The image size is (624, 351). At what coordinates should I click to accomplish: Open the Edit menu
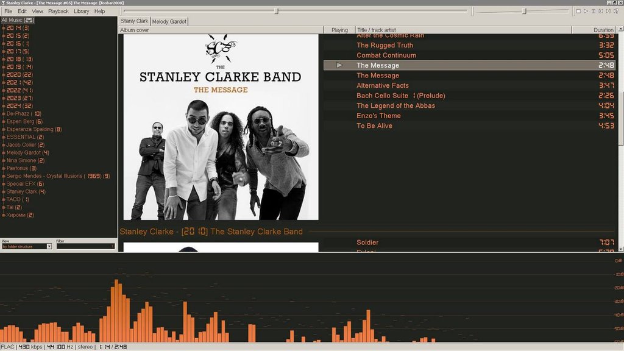(x=23, y=11)
